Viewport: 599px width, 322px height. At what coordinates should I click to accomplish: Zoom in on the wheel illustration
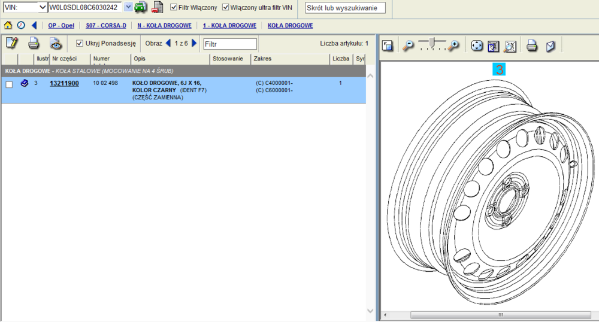pos(455,45)
